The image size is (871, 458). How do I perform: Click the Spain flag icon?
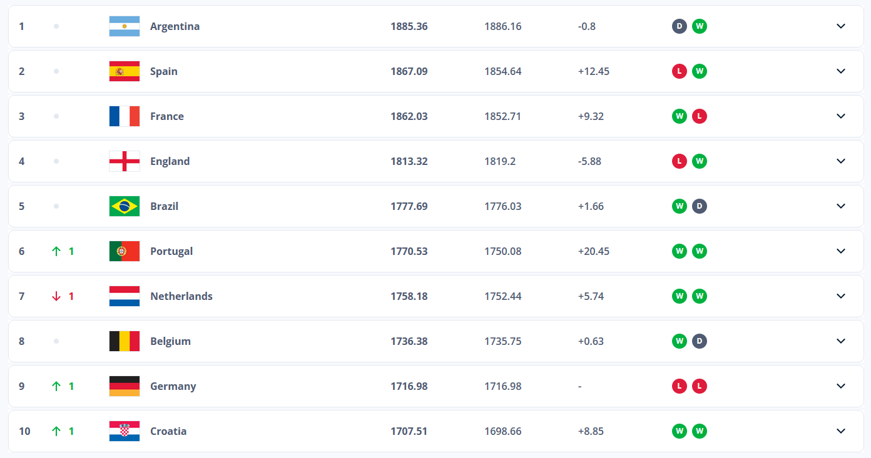[125, 71]
